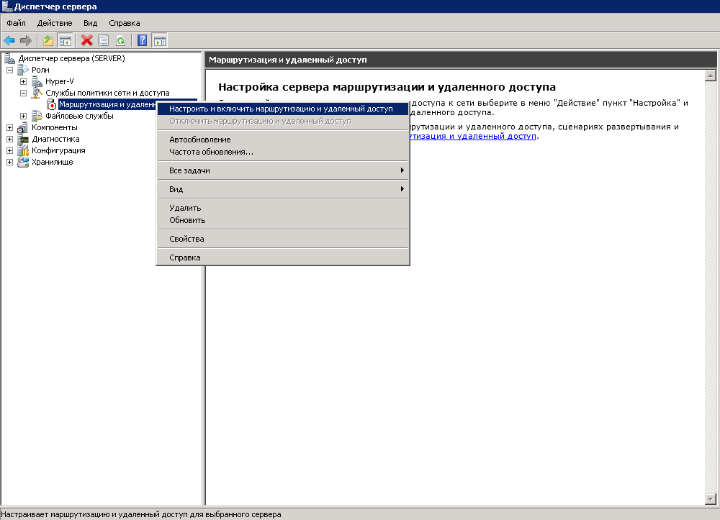
Task: Click the Роли node icon
Action: [x=23, y=70]
